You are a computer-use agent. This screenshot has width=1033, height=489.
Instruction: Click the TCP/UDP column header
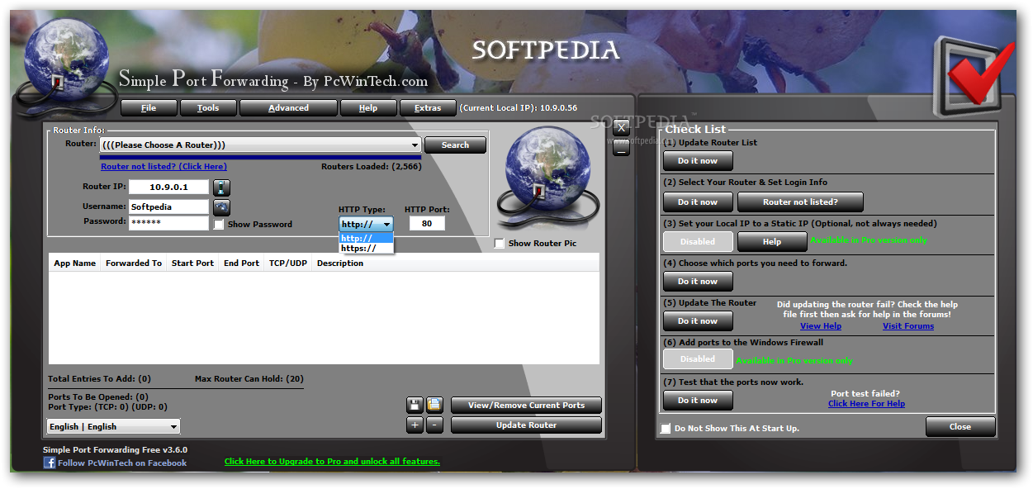tap(287, 263)
